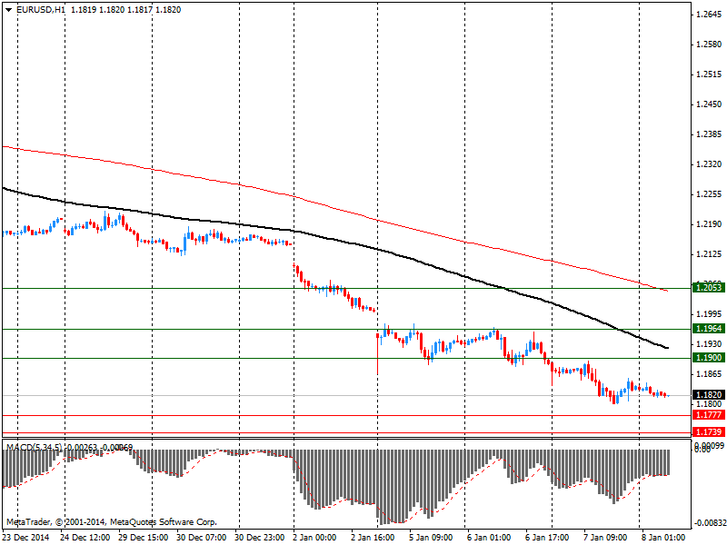
Task: Select the red 1.1777 level label
Action: [x=709, y=415]
